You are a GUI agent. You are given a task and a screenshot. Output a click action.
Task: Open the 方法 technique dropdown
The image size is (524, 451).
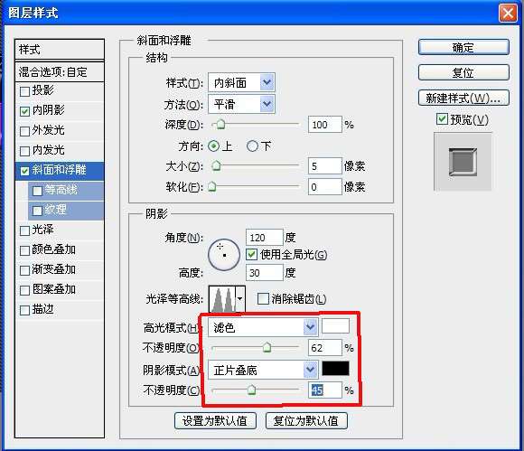point(241,104)
